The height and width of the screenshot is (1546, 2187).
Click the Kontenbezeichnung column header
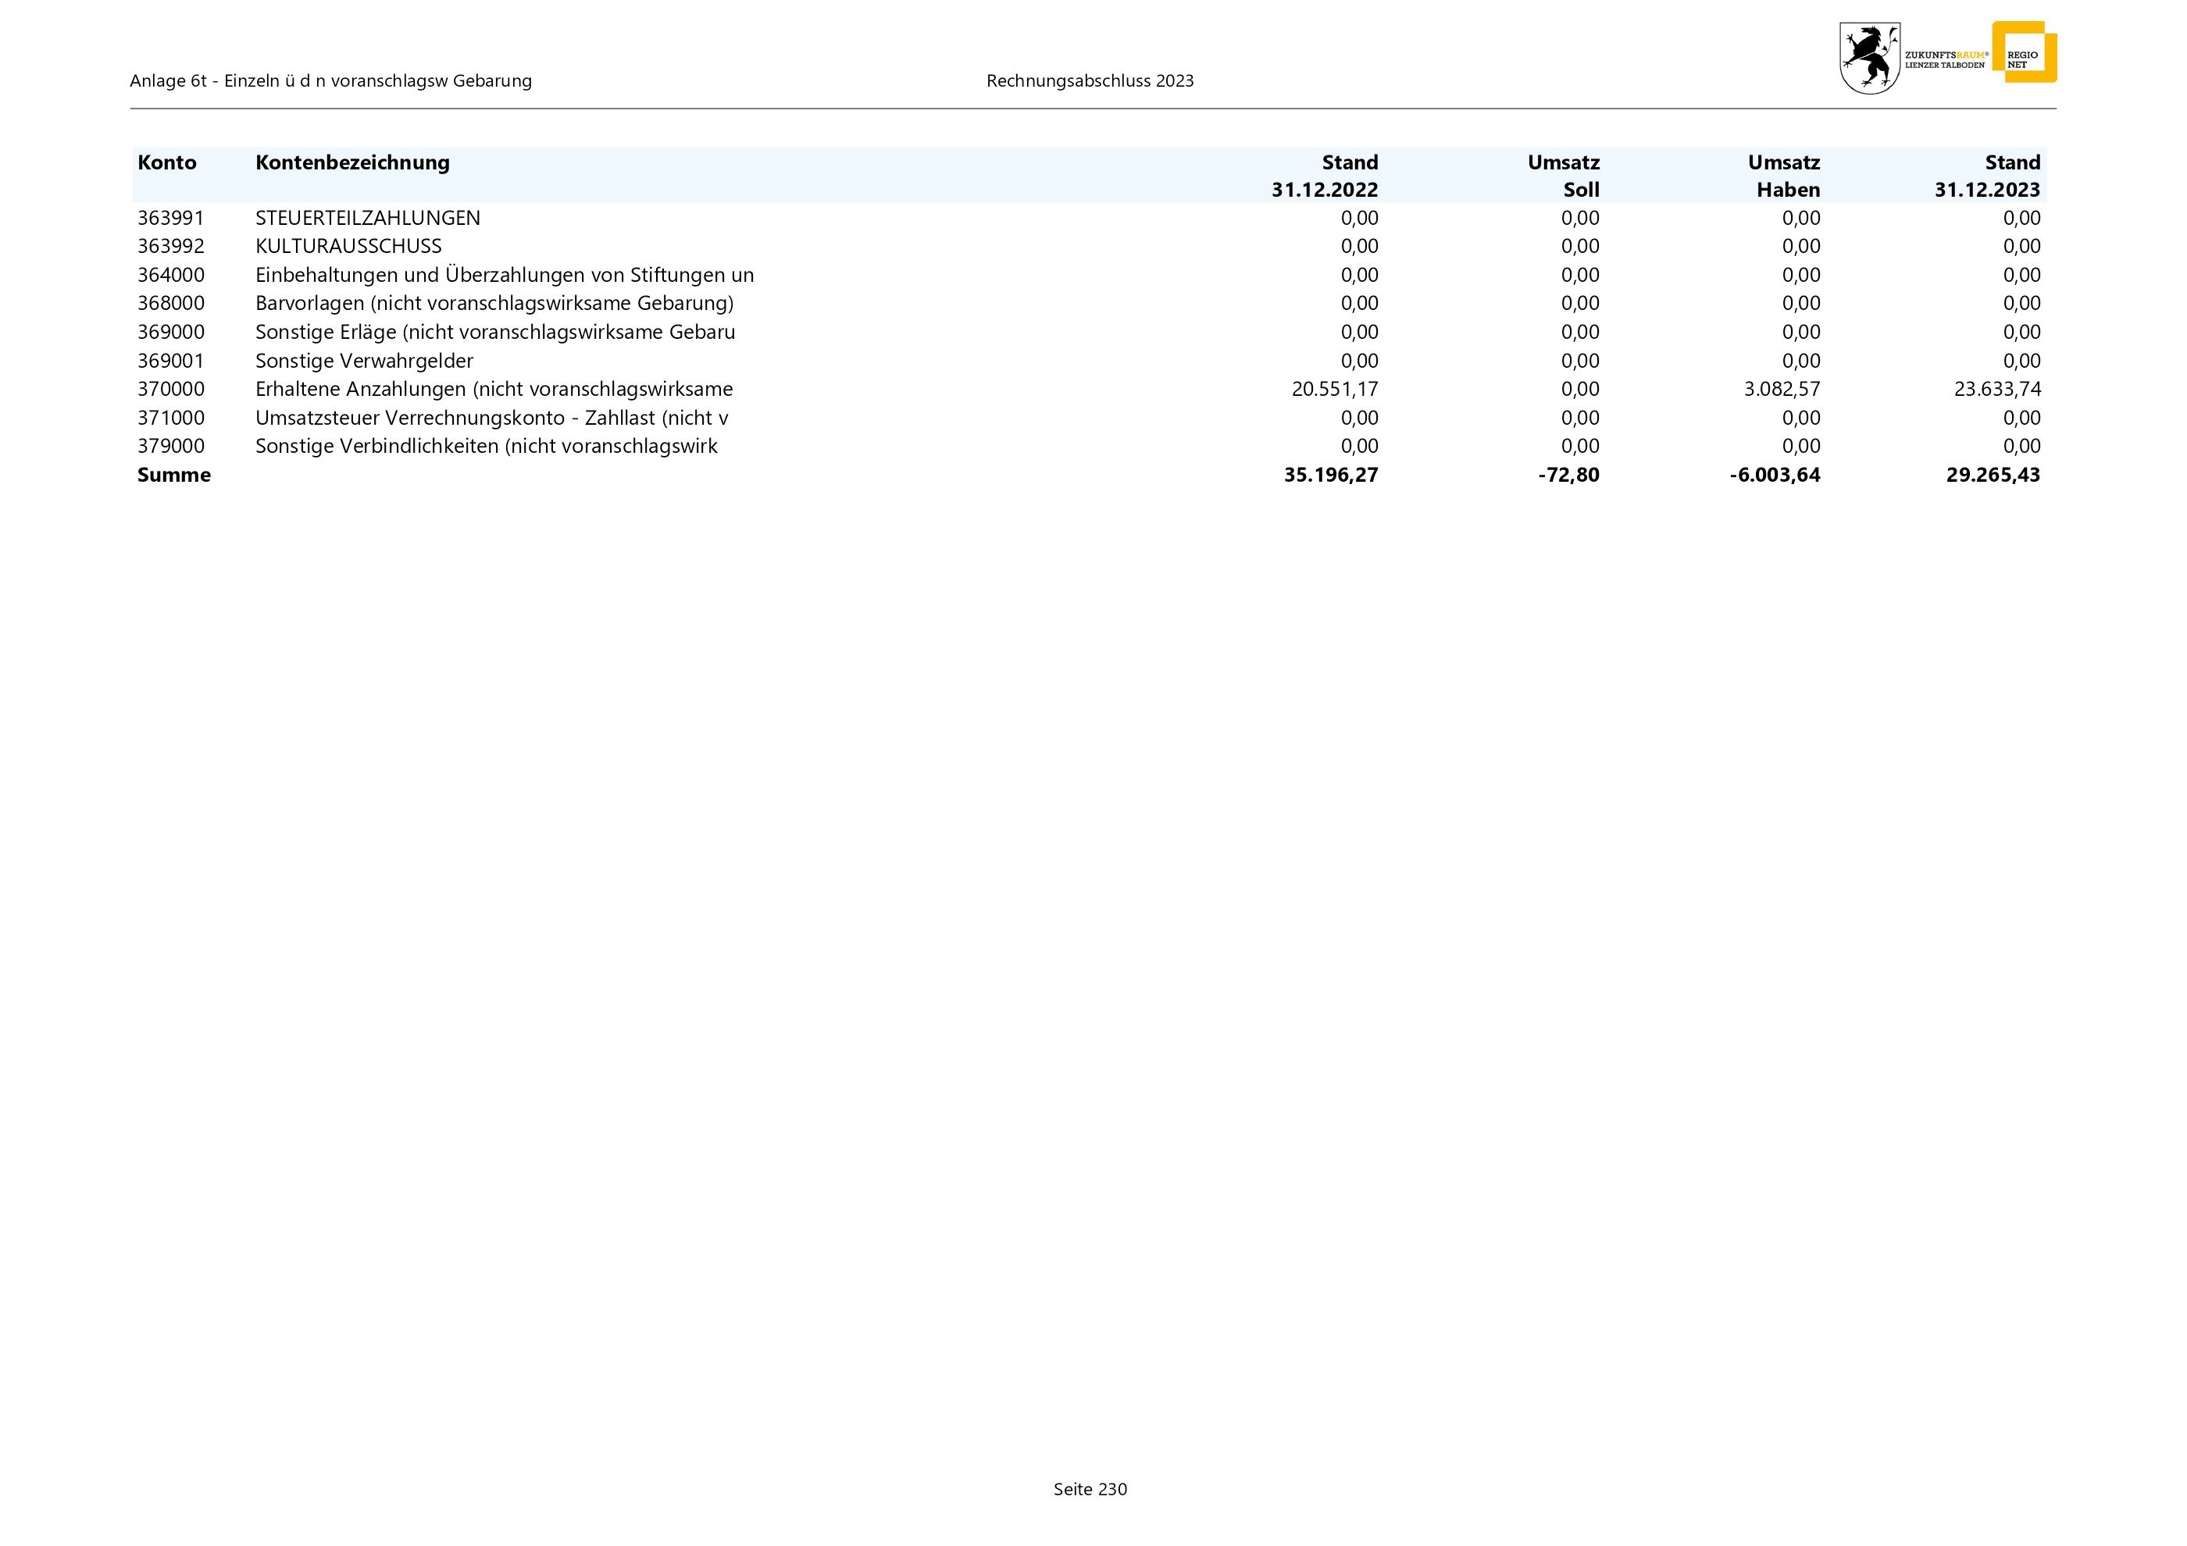[x=352, y=162]
